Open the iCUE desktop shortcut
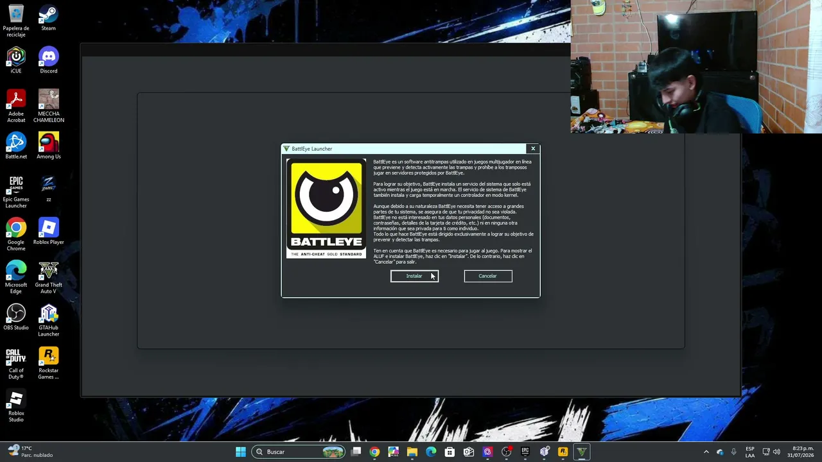 [16, 61]
